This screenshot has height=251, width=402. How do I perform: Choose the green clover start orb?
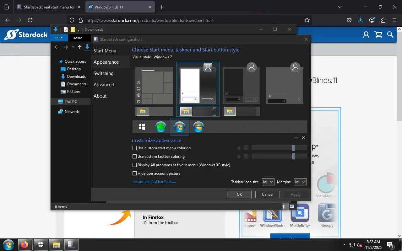pos(161,127)
